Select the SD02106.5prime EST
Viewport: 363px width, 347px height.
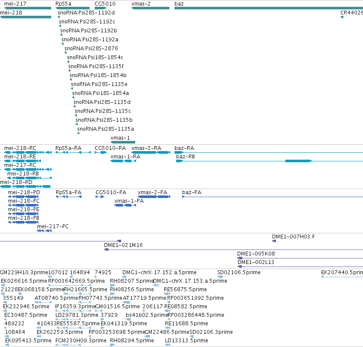(x=220, y=277)
